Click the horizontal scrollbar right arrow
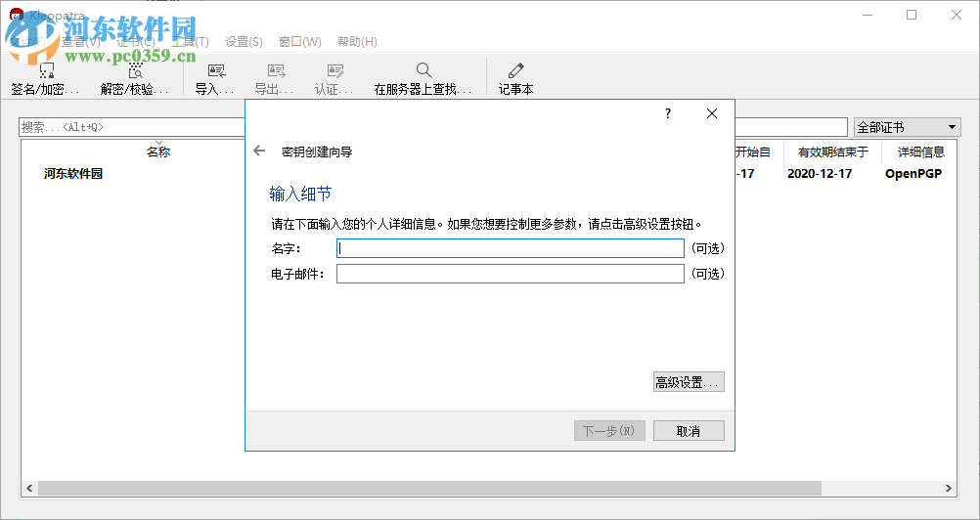Image resolution: width=980 pixels, height=520 pixels. (949, 488)
